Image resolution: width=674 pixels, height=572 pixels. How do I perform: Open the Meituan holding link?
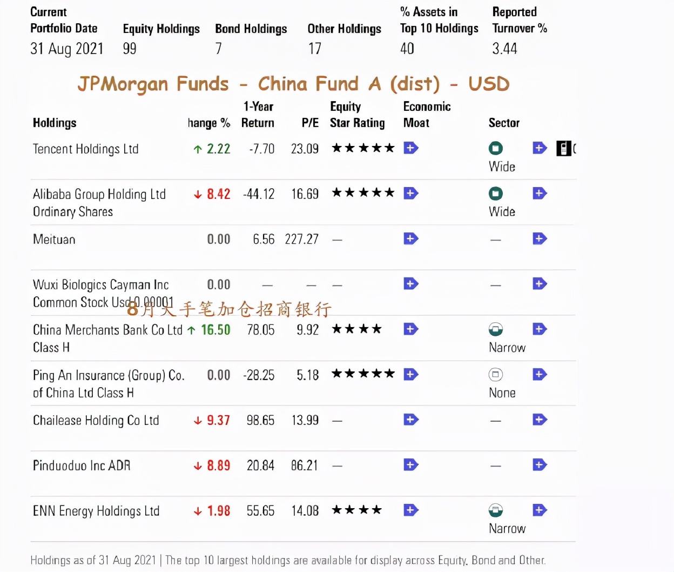coord(54,240)
